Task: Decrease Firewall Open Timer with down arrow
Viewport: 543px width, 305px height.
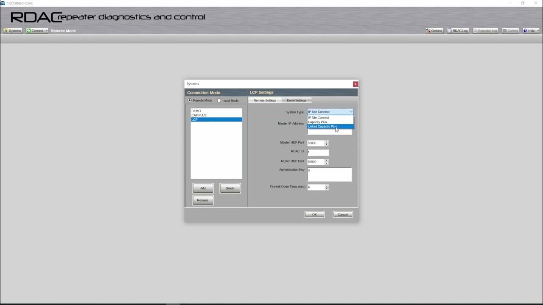Action: (x=327, y=189)
